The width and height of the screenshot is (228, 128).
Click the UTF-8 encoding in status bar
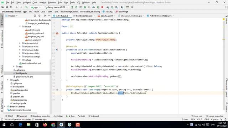pyautogui.click(x=206, y=119)
